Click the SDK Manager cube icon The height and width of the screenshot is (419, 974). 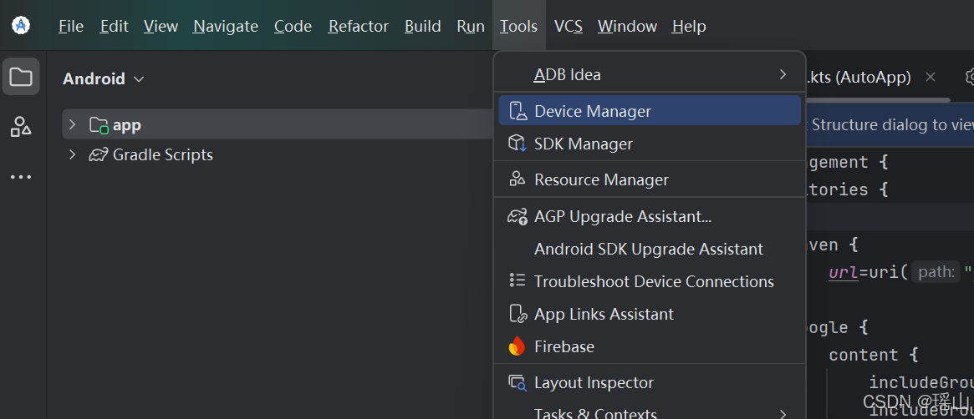[518, 144]
